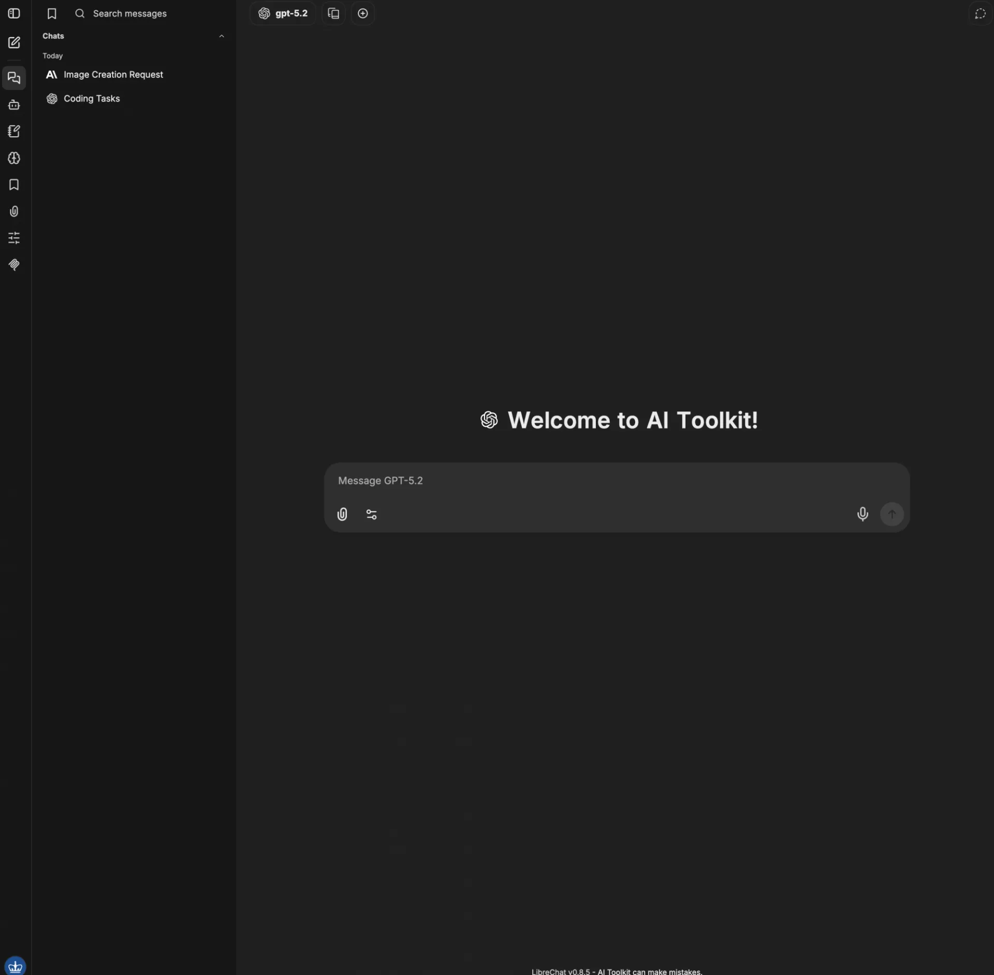
Task: Click the OpenAI logo beside welcome heading
Action: click(489, 420)
